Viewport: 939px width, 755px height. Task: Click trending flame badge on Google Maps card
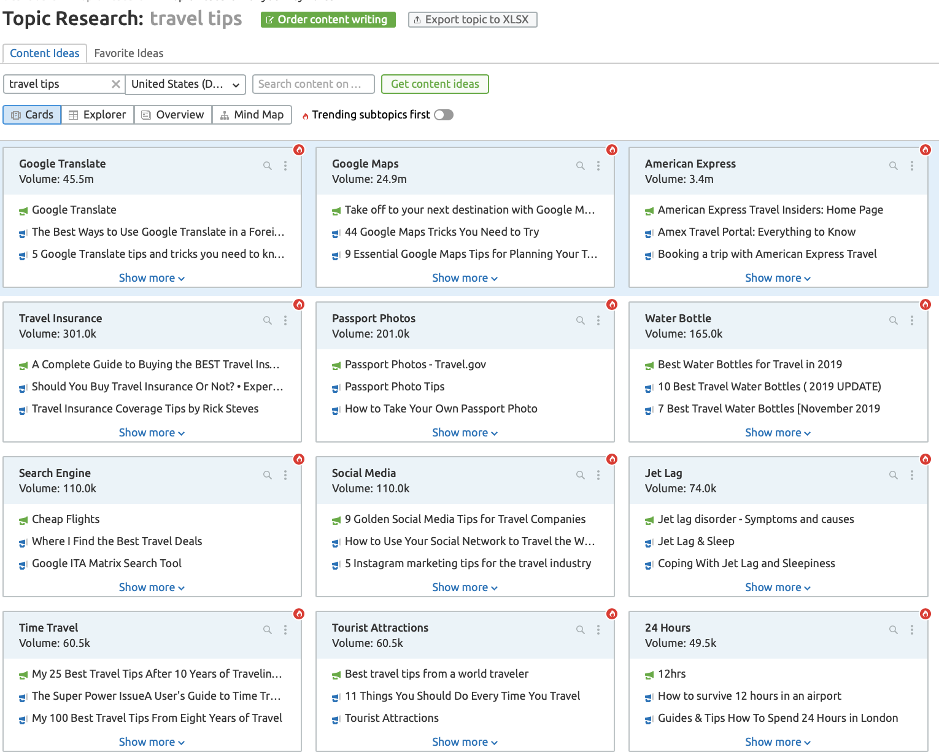coord(612,150)
